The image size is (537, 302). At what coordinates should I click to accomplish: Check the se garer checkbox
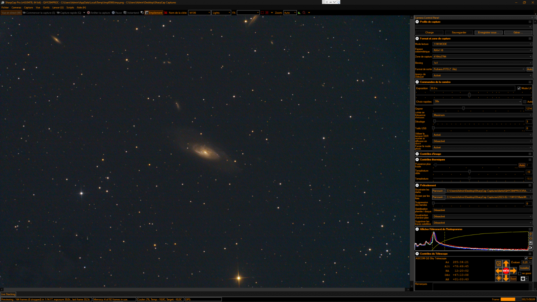520,273
